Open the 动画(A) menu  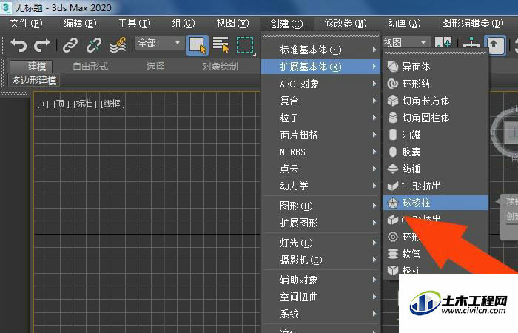[x=404, y=24]
